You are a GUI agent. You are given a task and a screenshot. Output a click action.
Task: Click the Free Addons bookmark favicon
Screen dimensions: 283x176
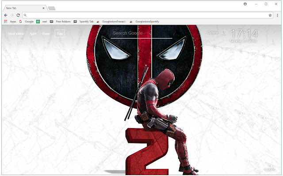[x=51, y=22]
